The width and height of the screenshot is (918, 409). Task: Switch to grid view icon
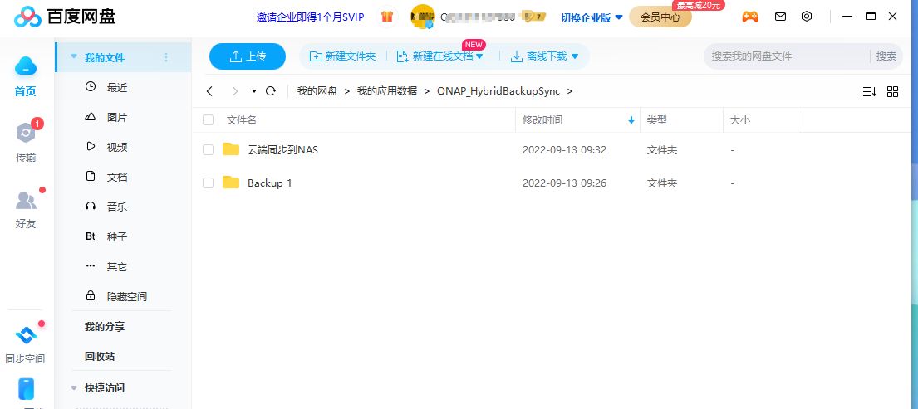(892, 92)
